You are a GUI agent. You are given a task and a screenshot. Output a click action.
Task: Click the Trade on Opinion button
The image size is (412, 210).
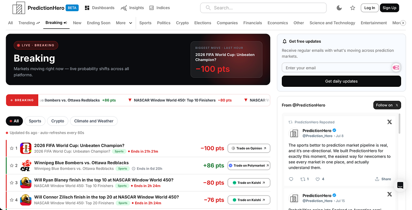coord(249,148)
